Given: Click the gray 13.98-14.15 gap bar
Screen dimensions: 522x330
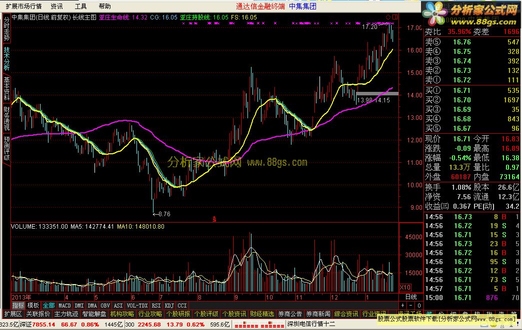Looking at the screenshot, I should [x=377, y=94].
